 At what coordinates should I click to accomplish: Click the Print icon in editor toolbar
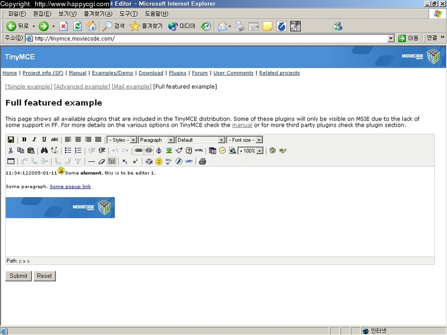tap(202, 161)
